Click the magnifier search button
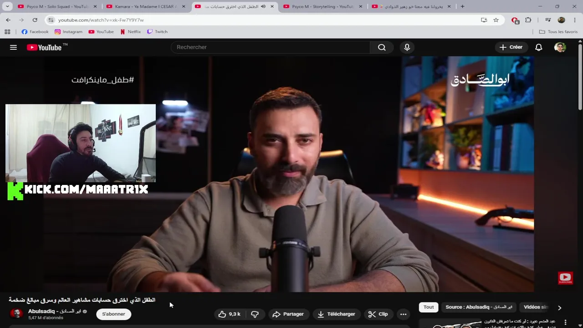This screenshot has width=583, height=328. pyautogui.click(x=382, y=47)
